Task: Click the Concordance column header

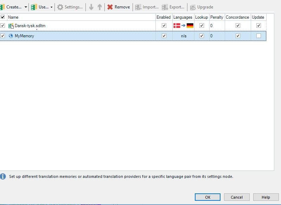Action: click(238, 17)
